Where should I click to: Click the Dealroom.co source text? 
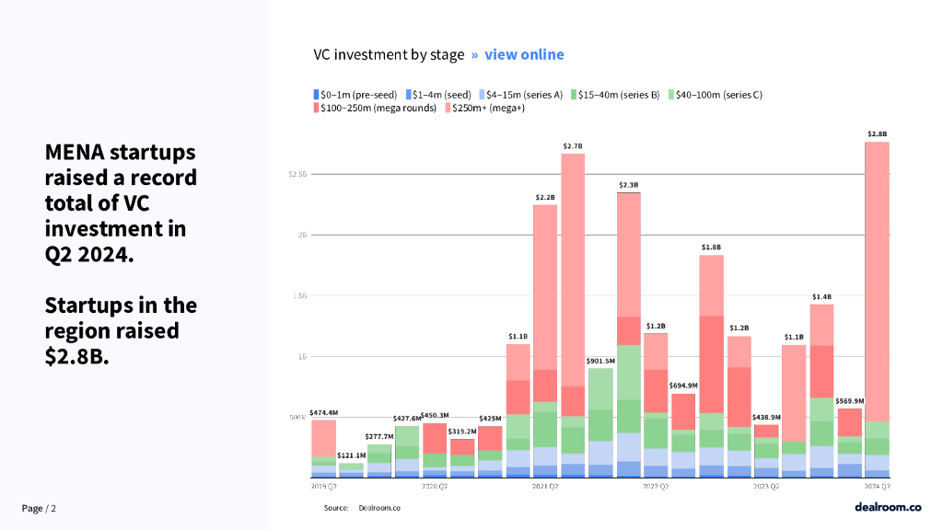378,507
